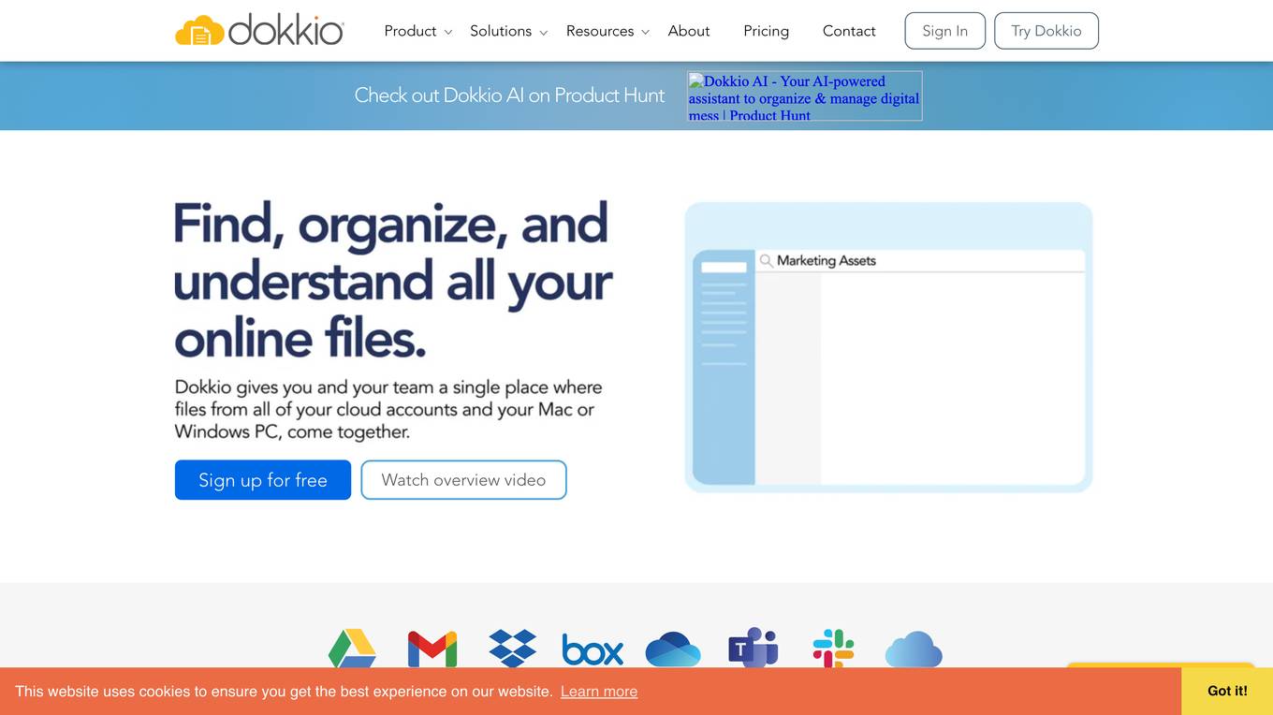This screenshot has width=1273, height=715.
Task: Click the Marketing Assets search field
Action: click(x=920, y=261)
